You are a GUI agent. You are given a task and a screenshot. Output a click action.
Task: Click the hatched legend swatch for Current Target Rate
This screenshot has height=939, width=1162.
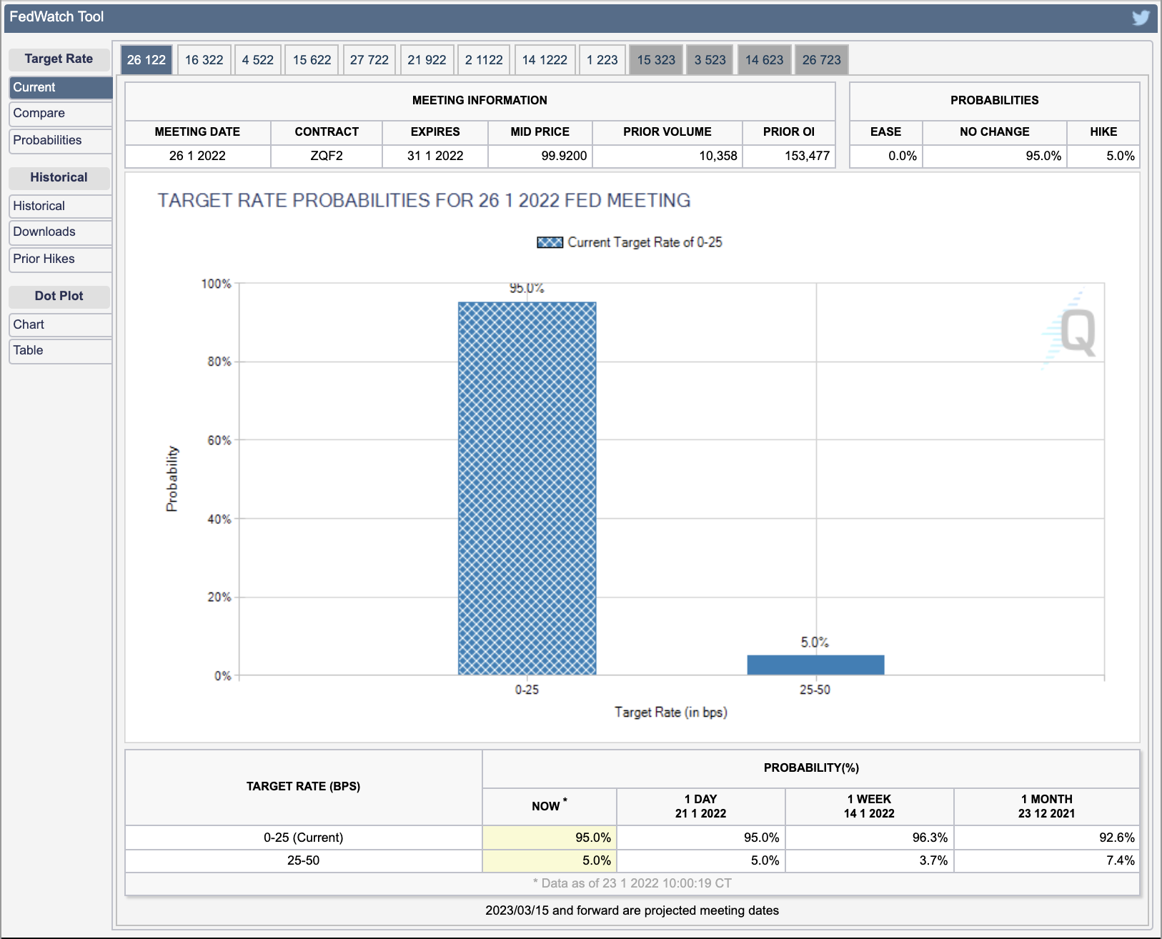click(x=550, y=242)
